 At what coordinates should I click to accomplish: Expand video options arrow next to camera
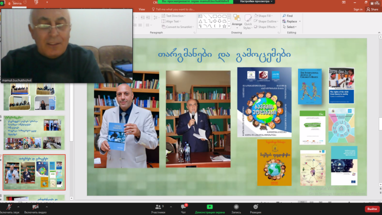(x=46, y=207)
